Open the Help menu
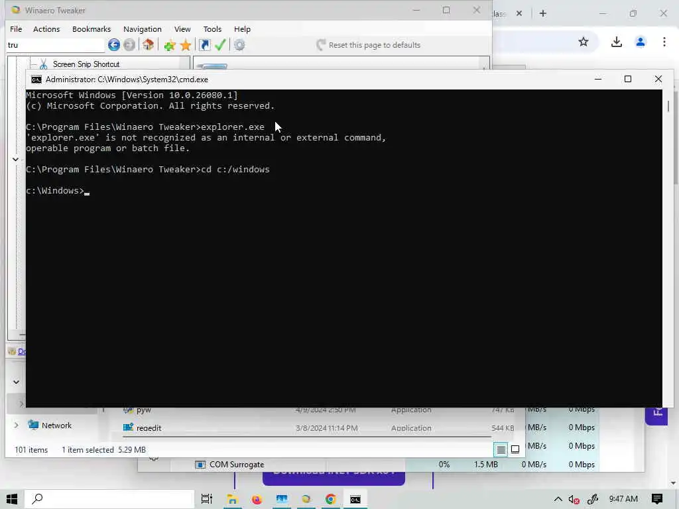The image size is (679, 509). coord(242,29)
